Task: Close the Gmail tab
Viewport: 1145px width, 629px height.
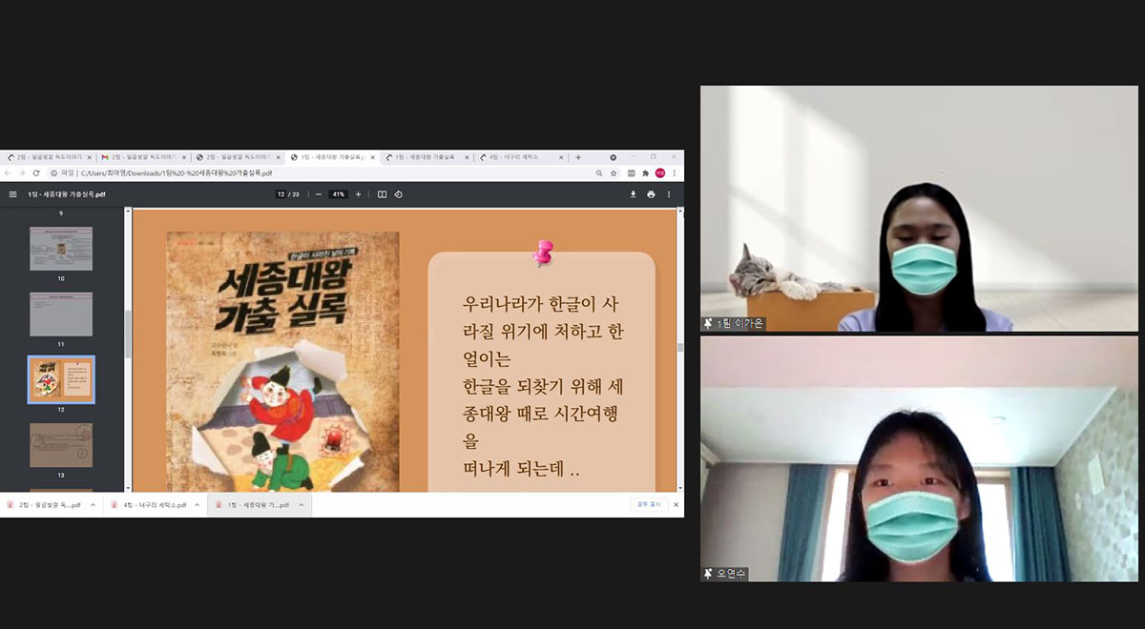Action: coord(184,157)
